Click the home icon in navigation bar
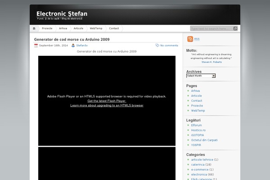This screenshot has height=180, width=270. [x=34, y=28]
